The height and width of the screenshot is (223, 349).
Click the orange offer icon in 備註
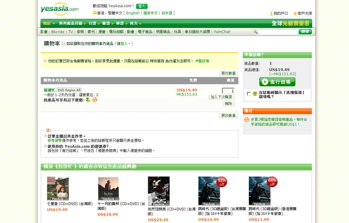point(247,120)
